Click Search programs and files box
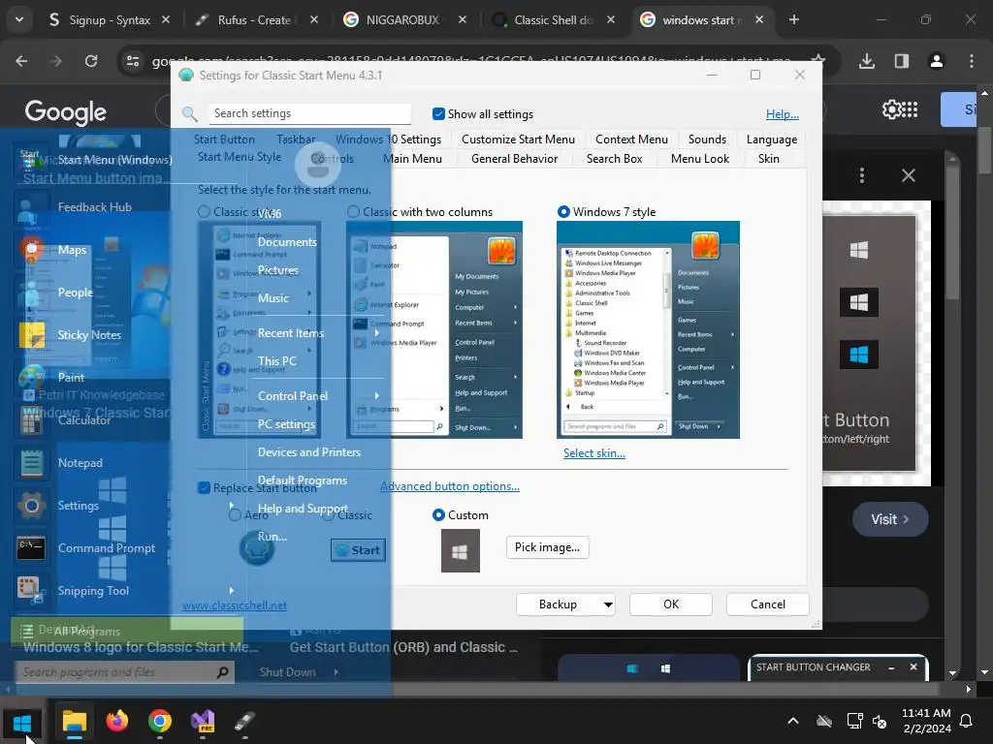 coord(125,672)
